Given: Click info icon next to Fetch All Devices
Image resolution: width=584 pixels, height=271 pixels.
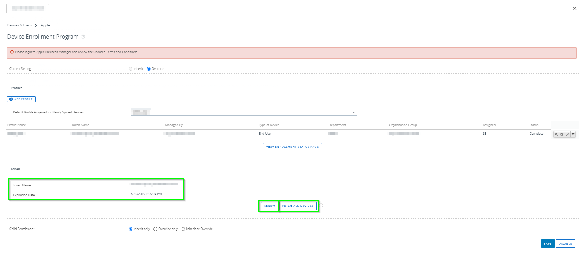Looking at the screenshot, I should point(321,206).
